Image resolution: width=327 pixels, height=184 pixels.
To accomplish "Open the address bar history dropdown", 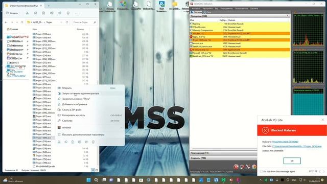I will point(61,22).
